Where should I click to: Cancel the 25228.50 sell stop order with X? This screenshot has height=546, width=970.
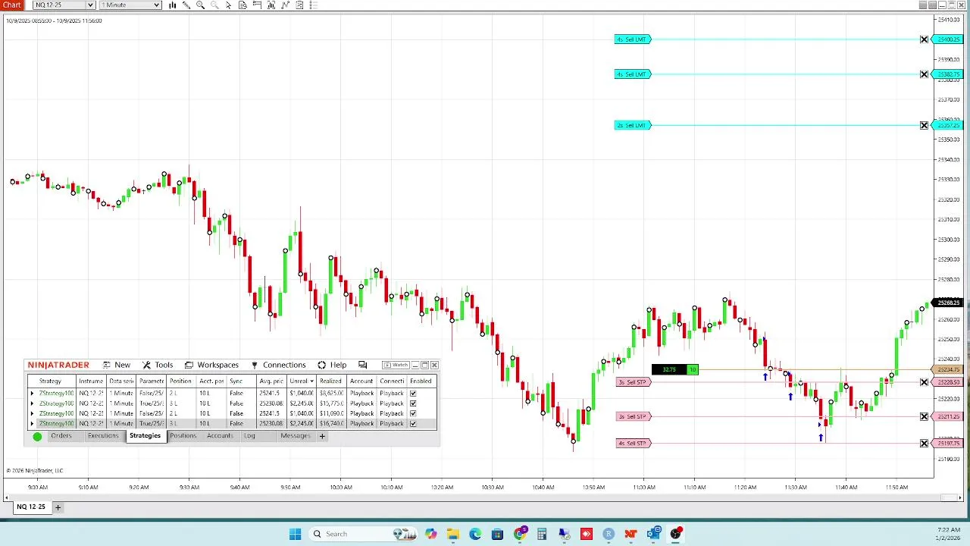point(924,382)
